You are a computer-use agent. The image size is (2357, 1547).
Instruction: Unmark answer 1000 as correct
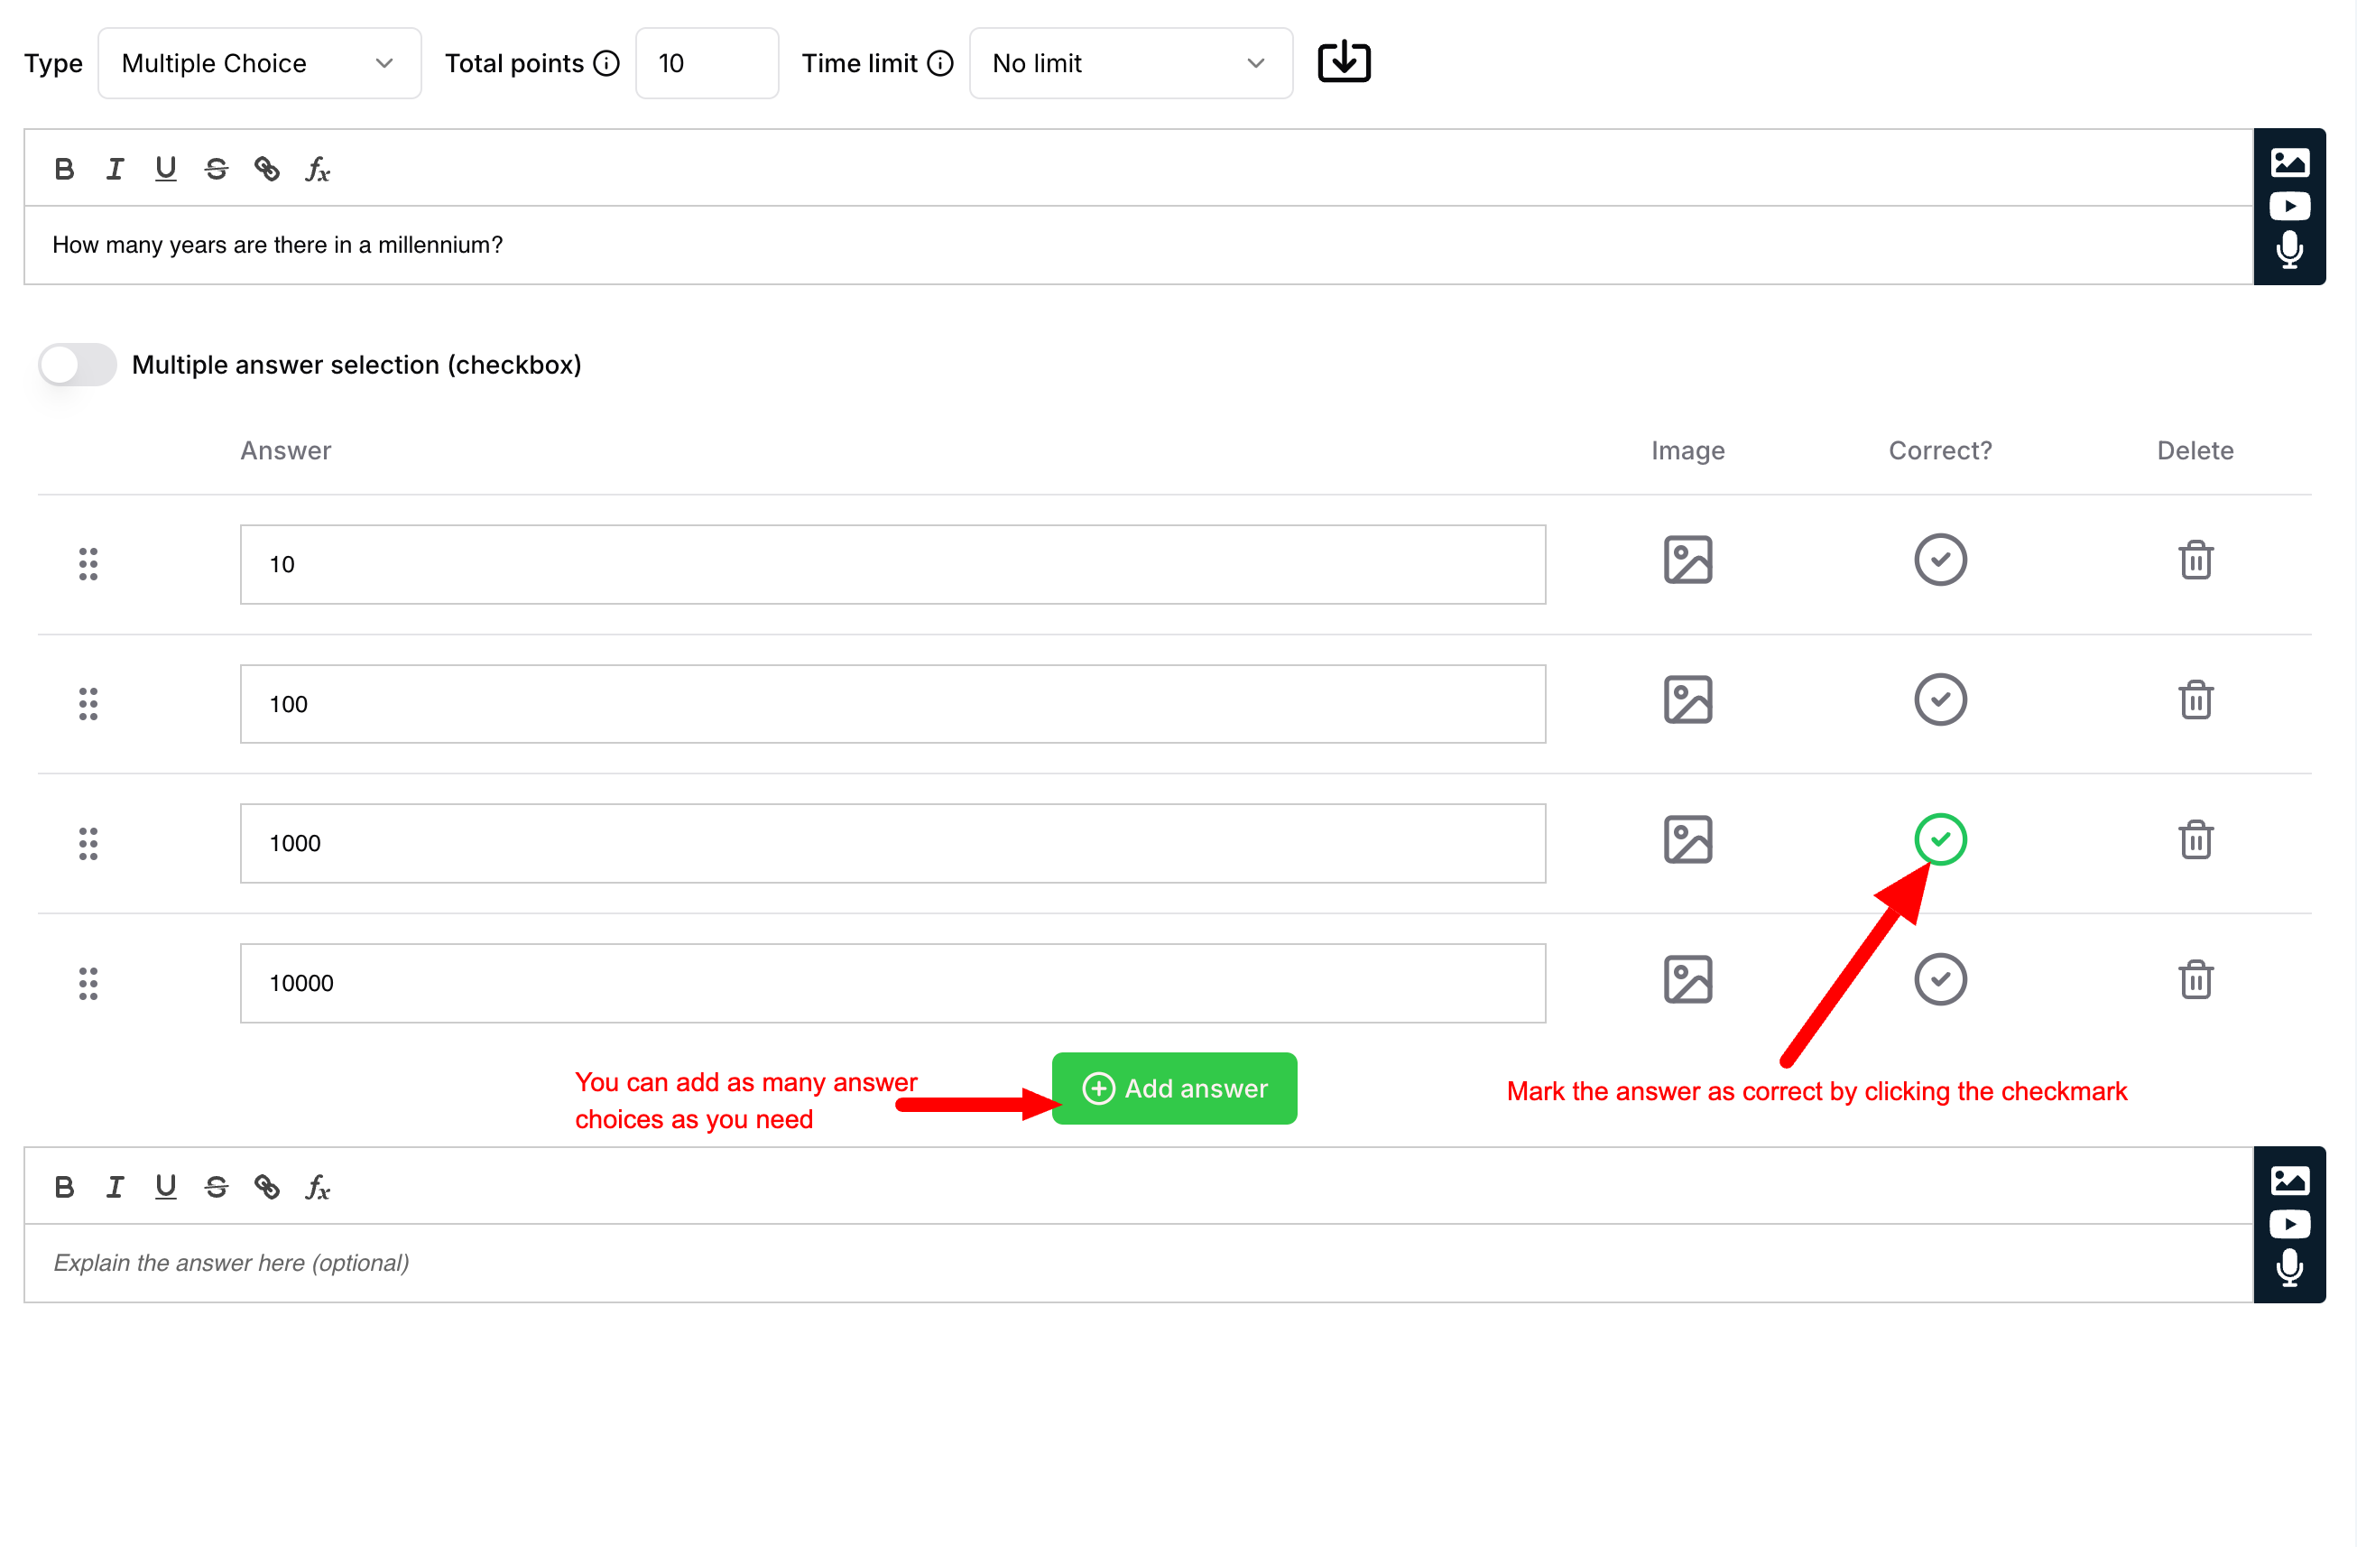[x=1939, y=840]
